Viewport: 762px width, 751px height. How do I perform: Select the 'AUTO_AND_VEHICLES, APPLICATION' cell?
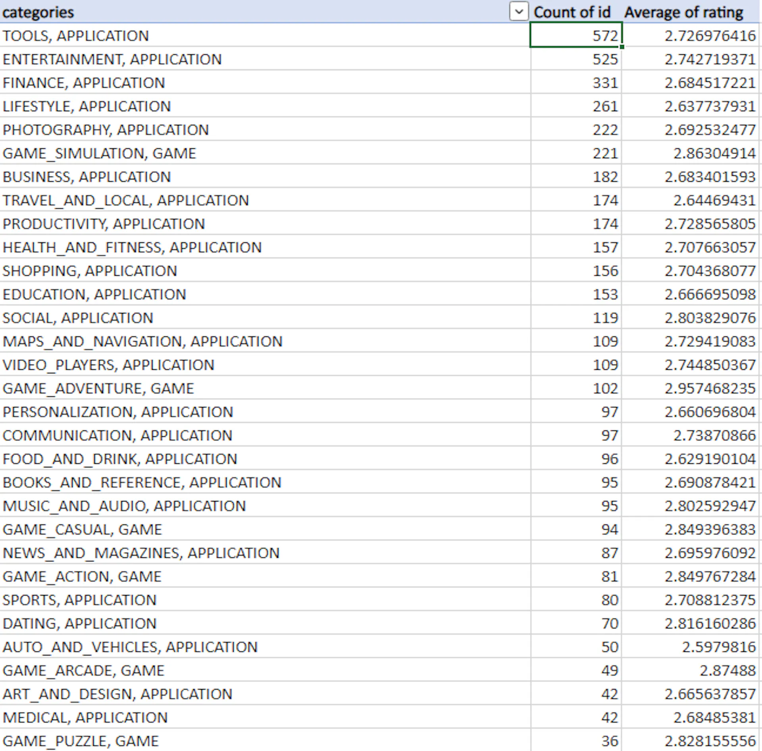265,647
